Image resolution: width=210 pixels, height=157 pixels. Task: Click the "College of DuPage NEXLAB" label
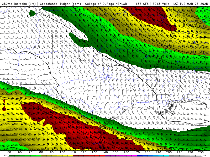pyautogui.click(x=106, y=4)
